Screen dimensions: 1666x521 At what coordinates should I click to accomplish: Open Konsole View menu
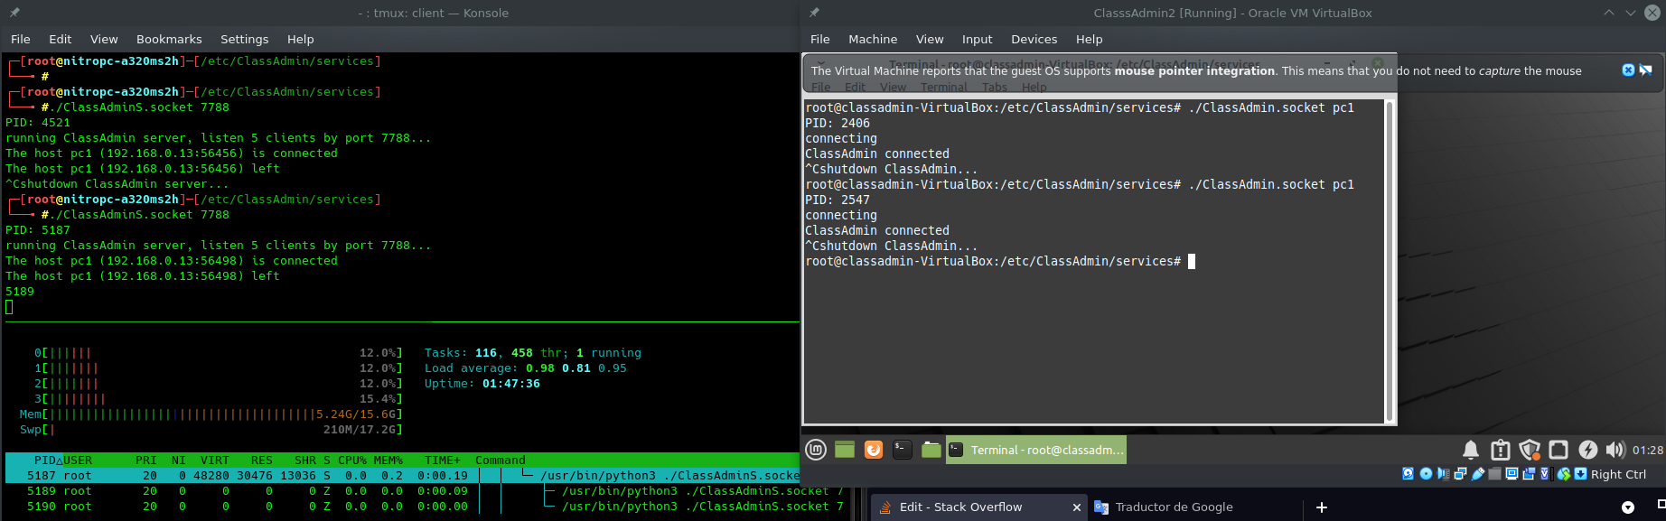click(104, 39)
